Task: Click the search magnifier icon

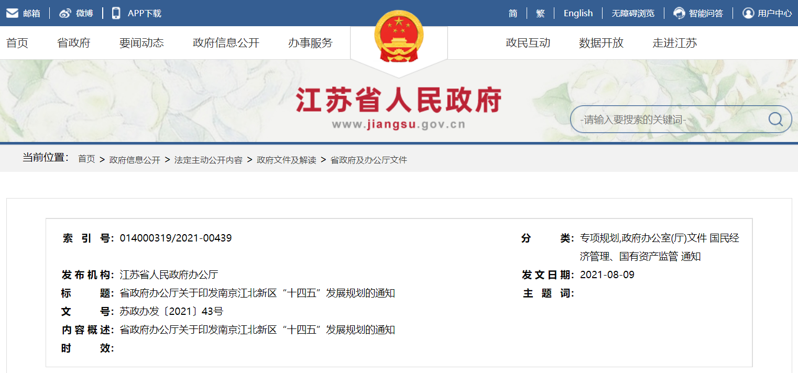Action: click(775, 119)
